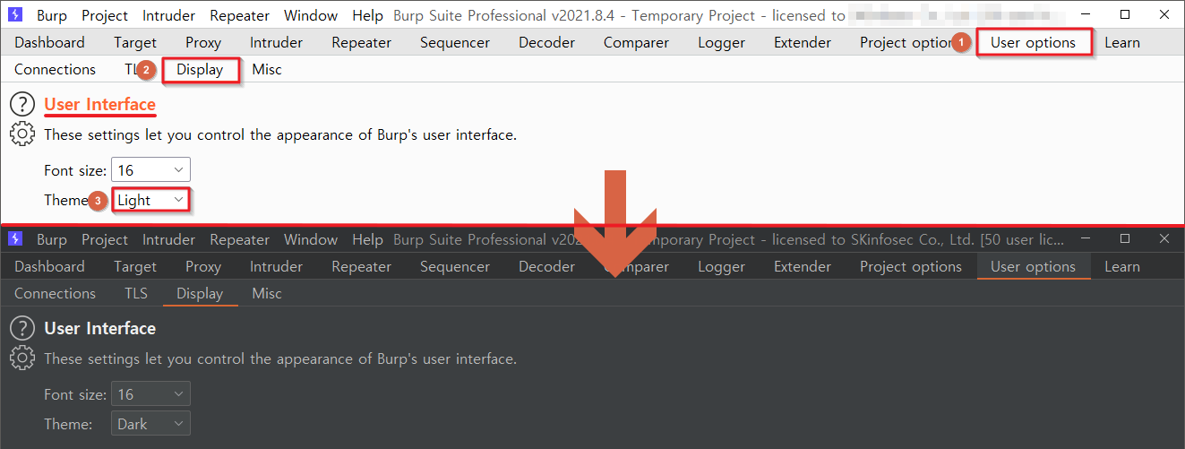1185x449 pixels.
Task: Click the Burp logo icon in the dark-theme window
Action: [15, 239]
